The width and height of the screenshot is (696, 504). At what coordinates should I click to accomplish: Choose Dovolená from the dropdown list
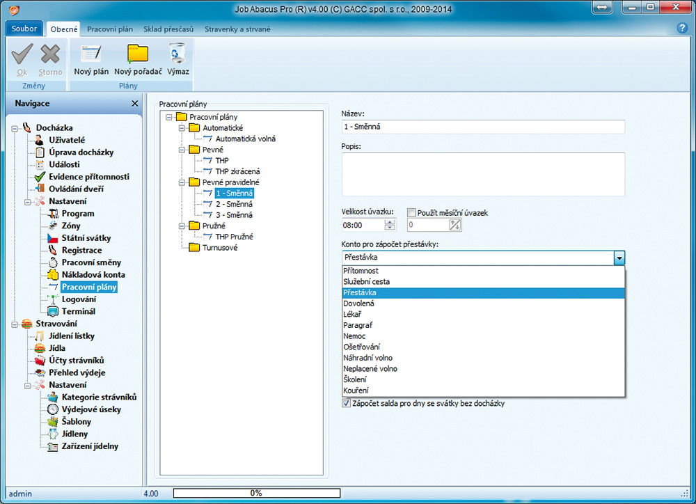[484, 304]
